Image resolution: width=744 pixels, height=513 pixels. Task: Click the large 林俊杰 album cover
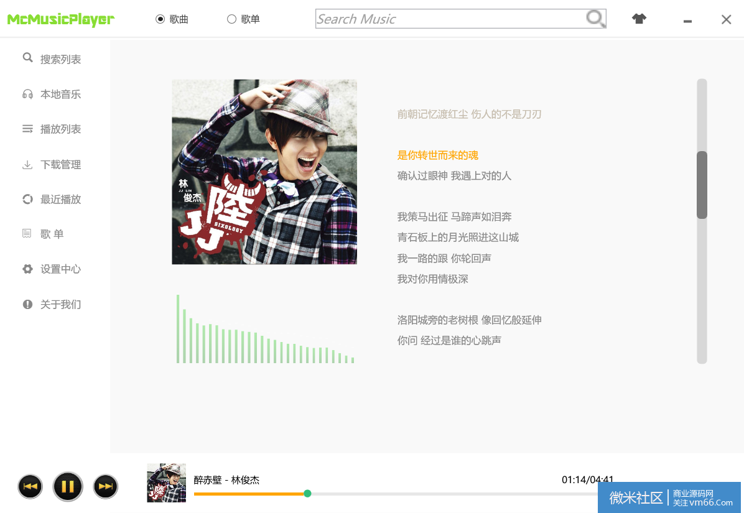[264, 172]
